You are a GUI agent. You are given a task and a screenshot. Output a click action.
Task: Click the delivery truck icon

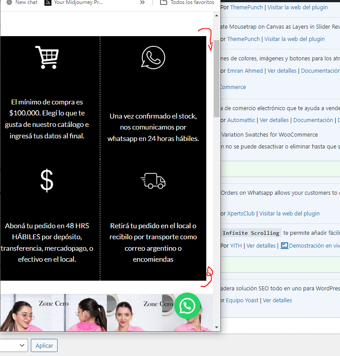pos(153,181)
